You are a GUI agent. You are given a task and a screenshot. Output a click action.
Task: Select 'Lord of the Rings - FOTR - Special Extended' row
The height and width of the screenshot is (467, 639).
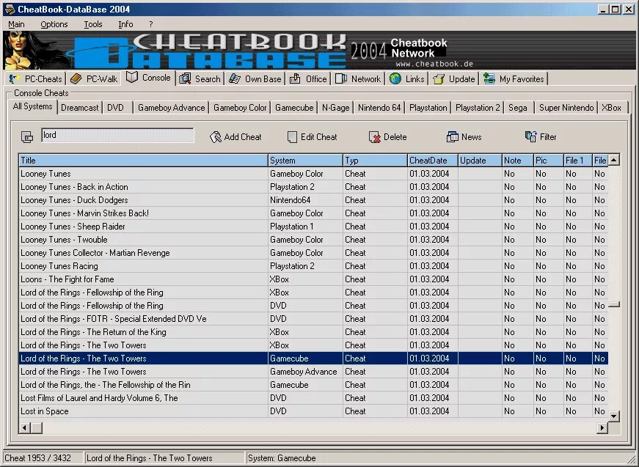click(313, 319)
